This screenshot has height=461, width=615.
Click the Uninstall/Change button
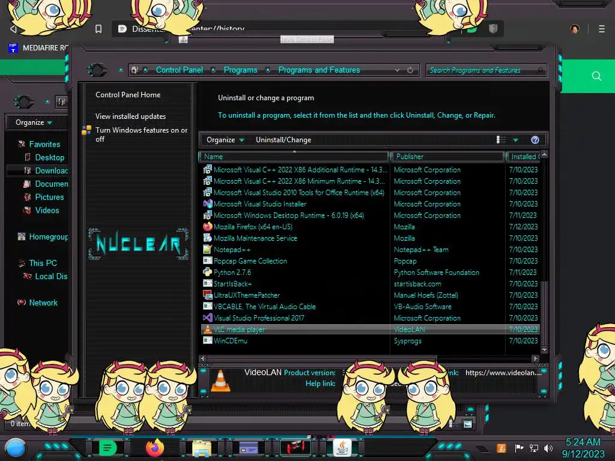[283, 140]
